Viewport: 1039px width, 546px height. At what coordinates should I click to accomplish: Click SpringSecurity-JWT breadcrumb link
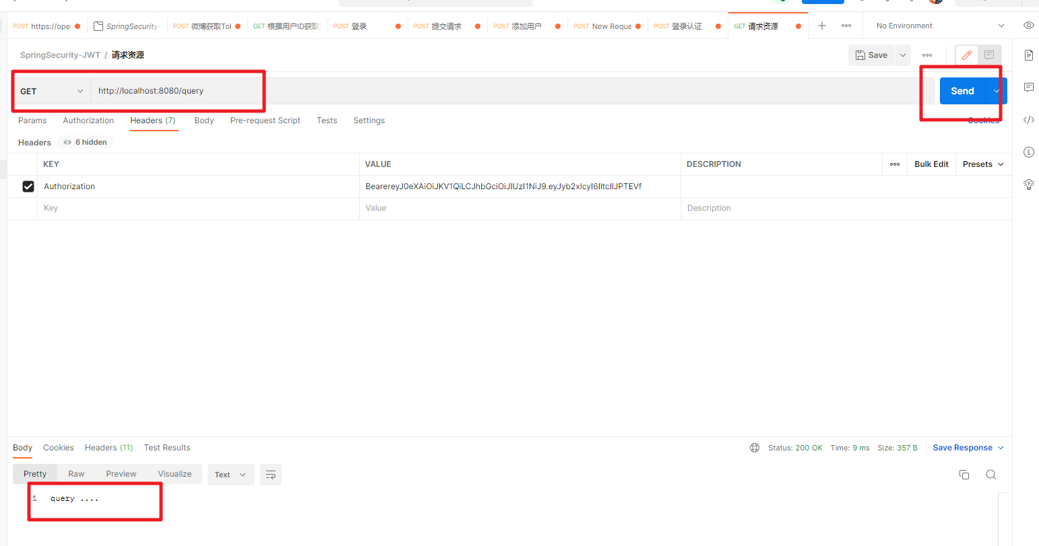[60, 55]
